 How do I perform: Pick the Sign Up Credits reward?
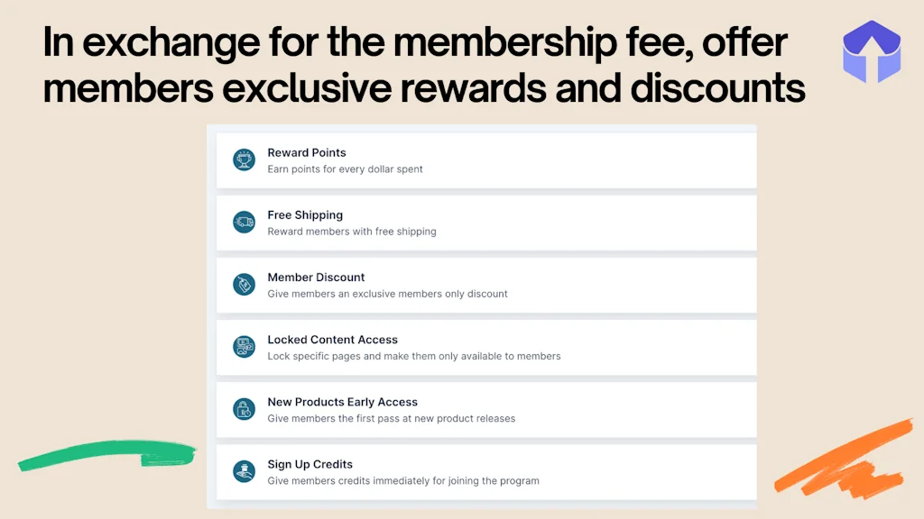coord(487,470)
